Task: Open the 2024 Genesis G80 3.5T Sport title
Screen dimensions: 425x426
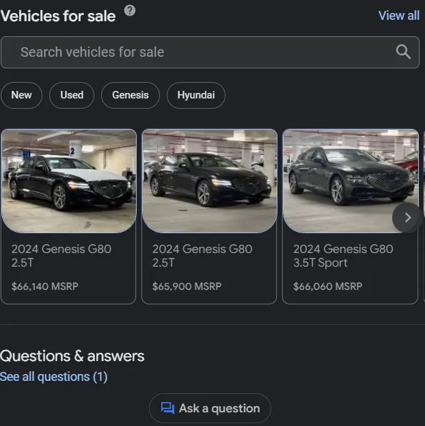Action: point(343,256)
